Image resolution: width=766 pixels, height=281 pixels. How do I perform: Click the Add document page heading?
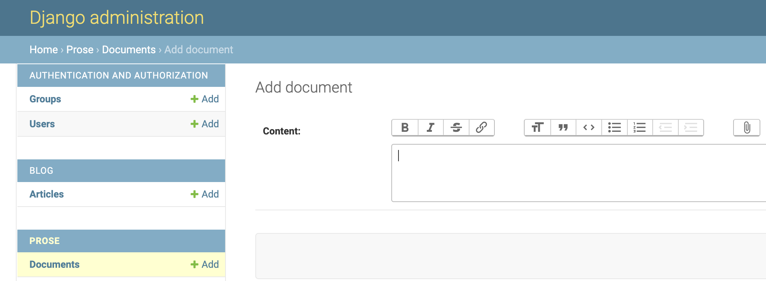click(x=304, y=87)
